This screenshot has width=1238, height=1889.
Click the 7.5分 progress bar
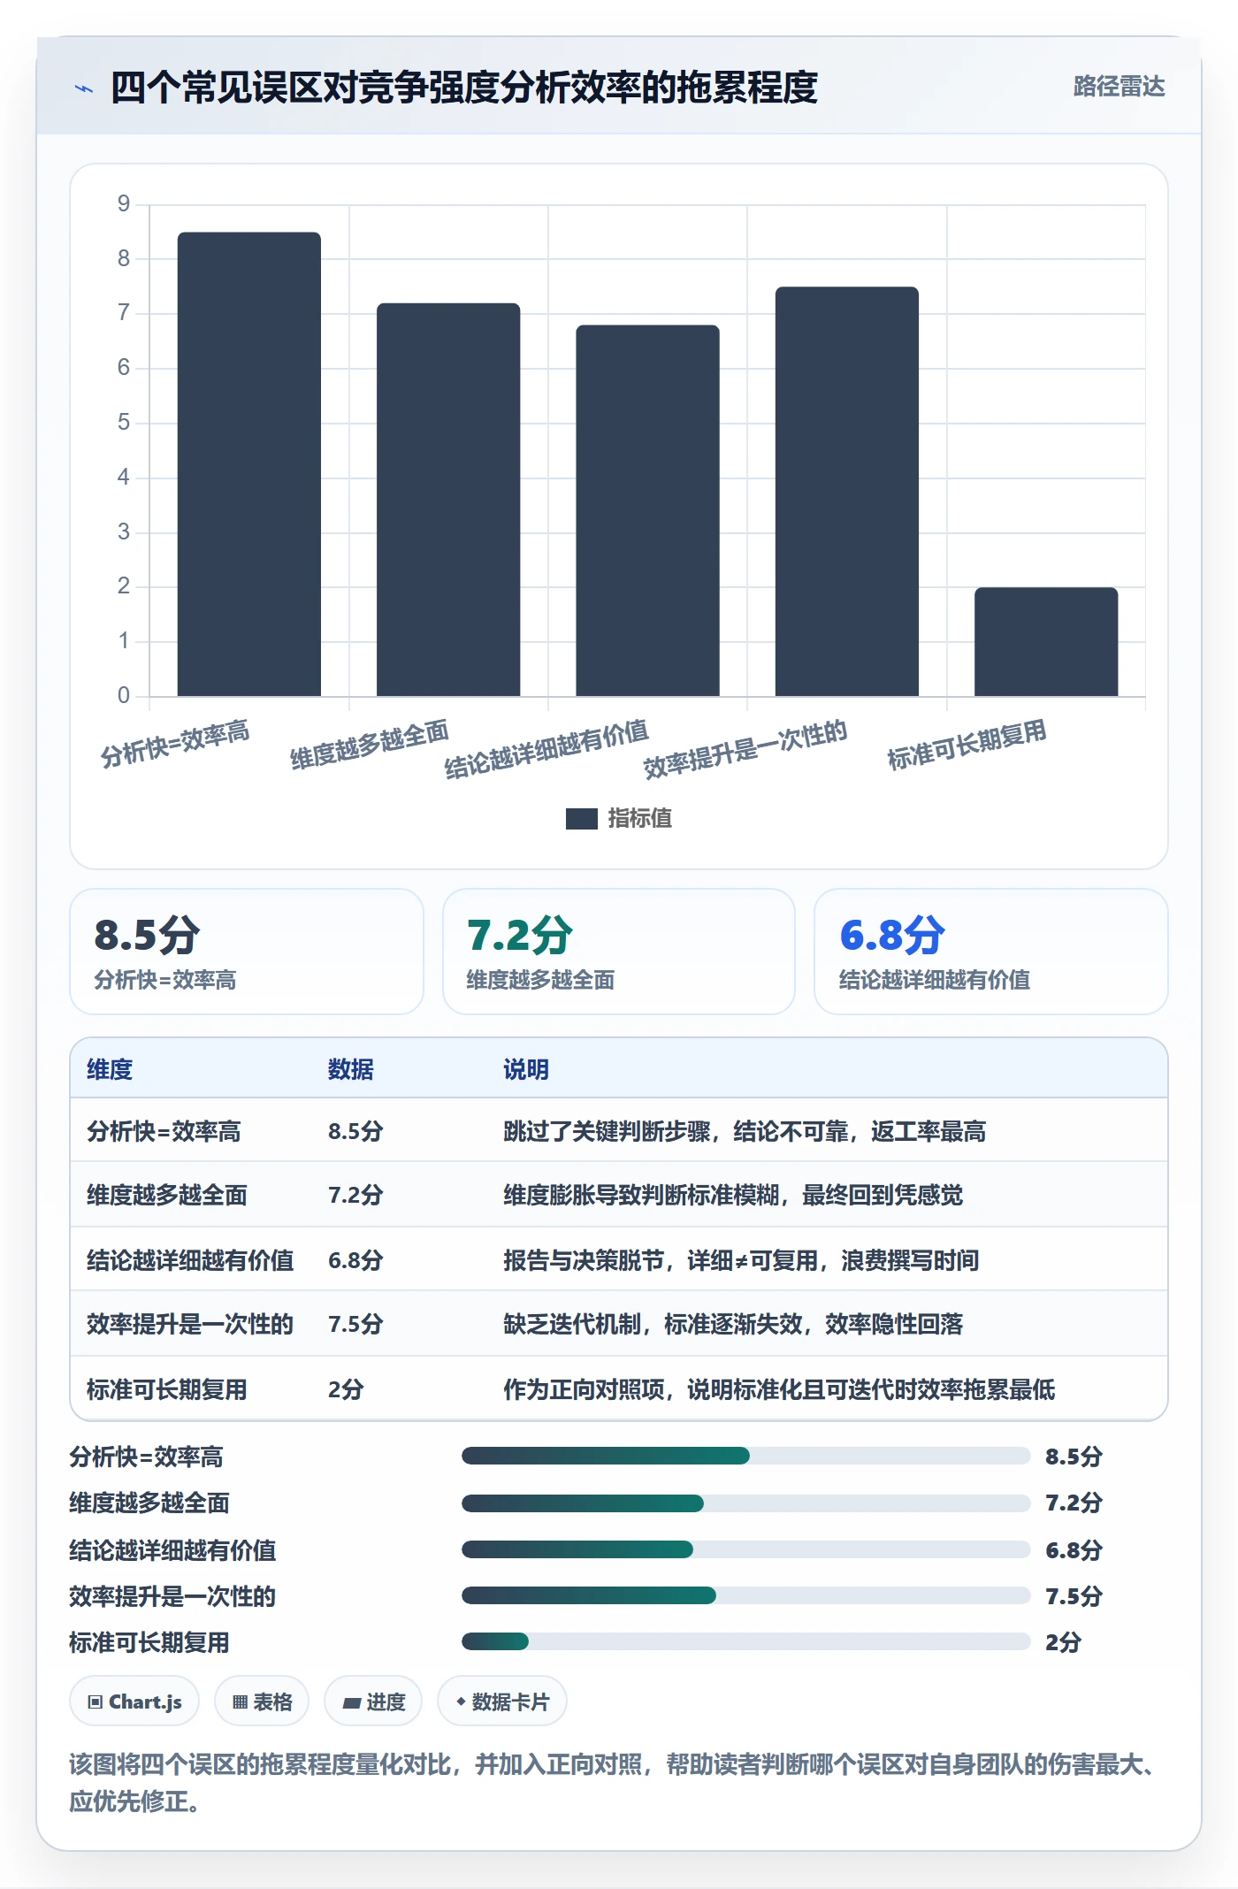pos(745,1595)
